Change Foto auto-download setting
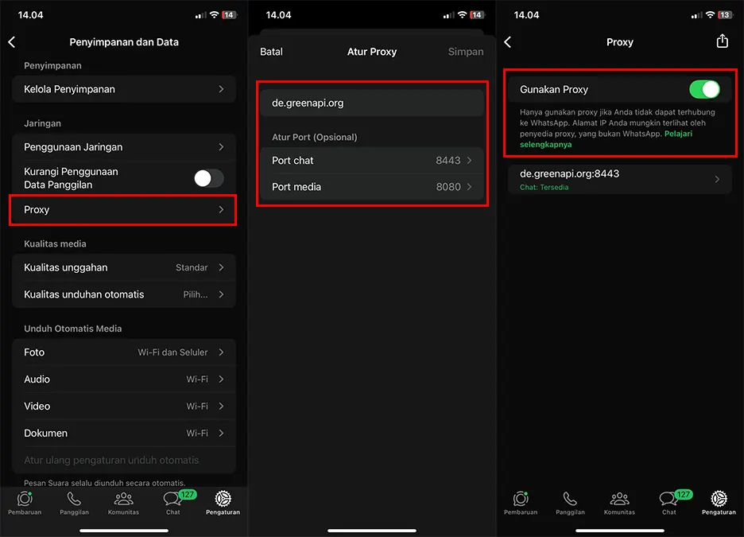Screen dimensions: 744x537 124,352
